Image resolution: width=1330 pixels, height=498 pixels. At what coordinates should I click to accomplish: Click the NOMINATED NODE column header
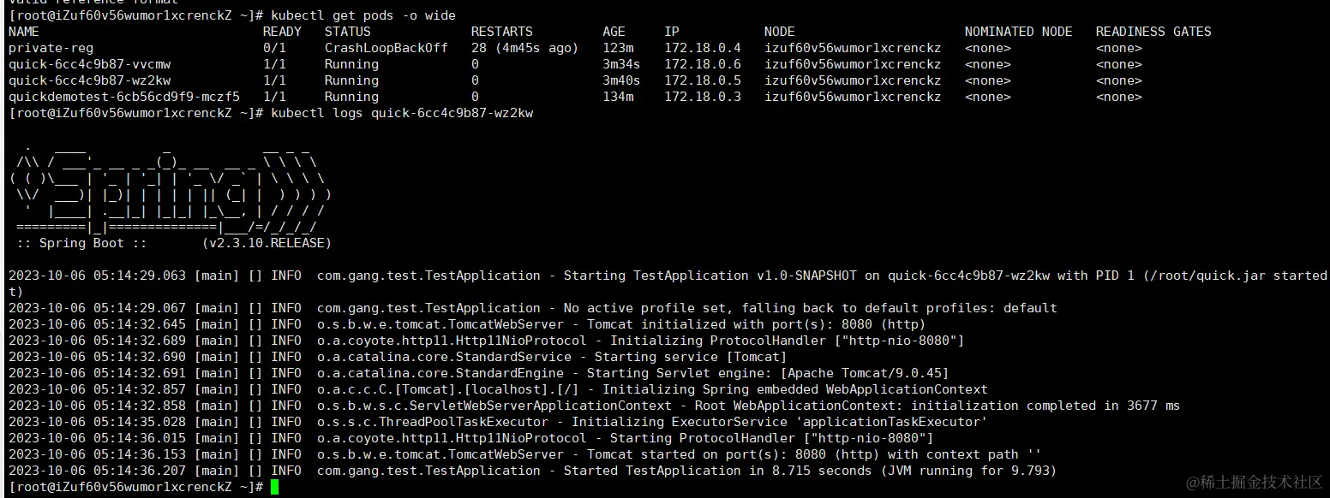tap(1019, 32)
